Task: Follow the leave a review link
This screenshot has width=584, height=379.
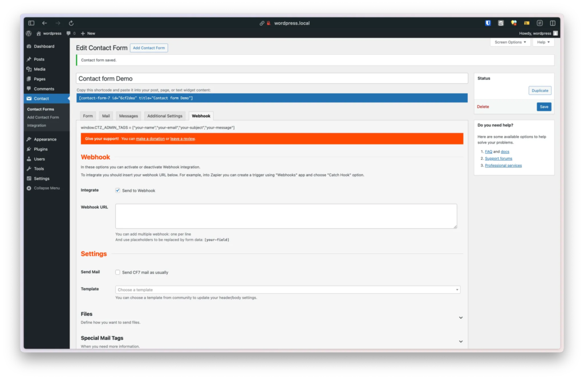Action: pyautogui.click(x=182, y=139)
